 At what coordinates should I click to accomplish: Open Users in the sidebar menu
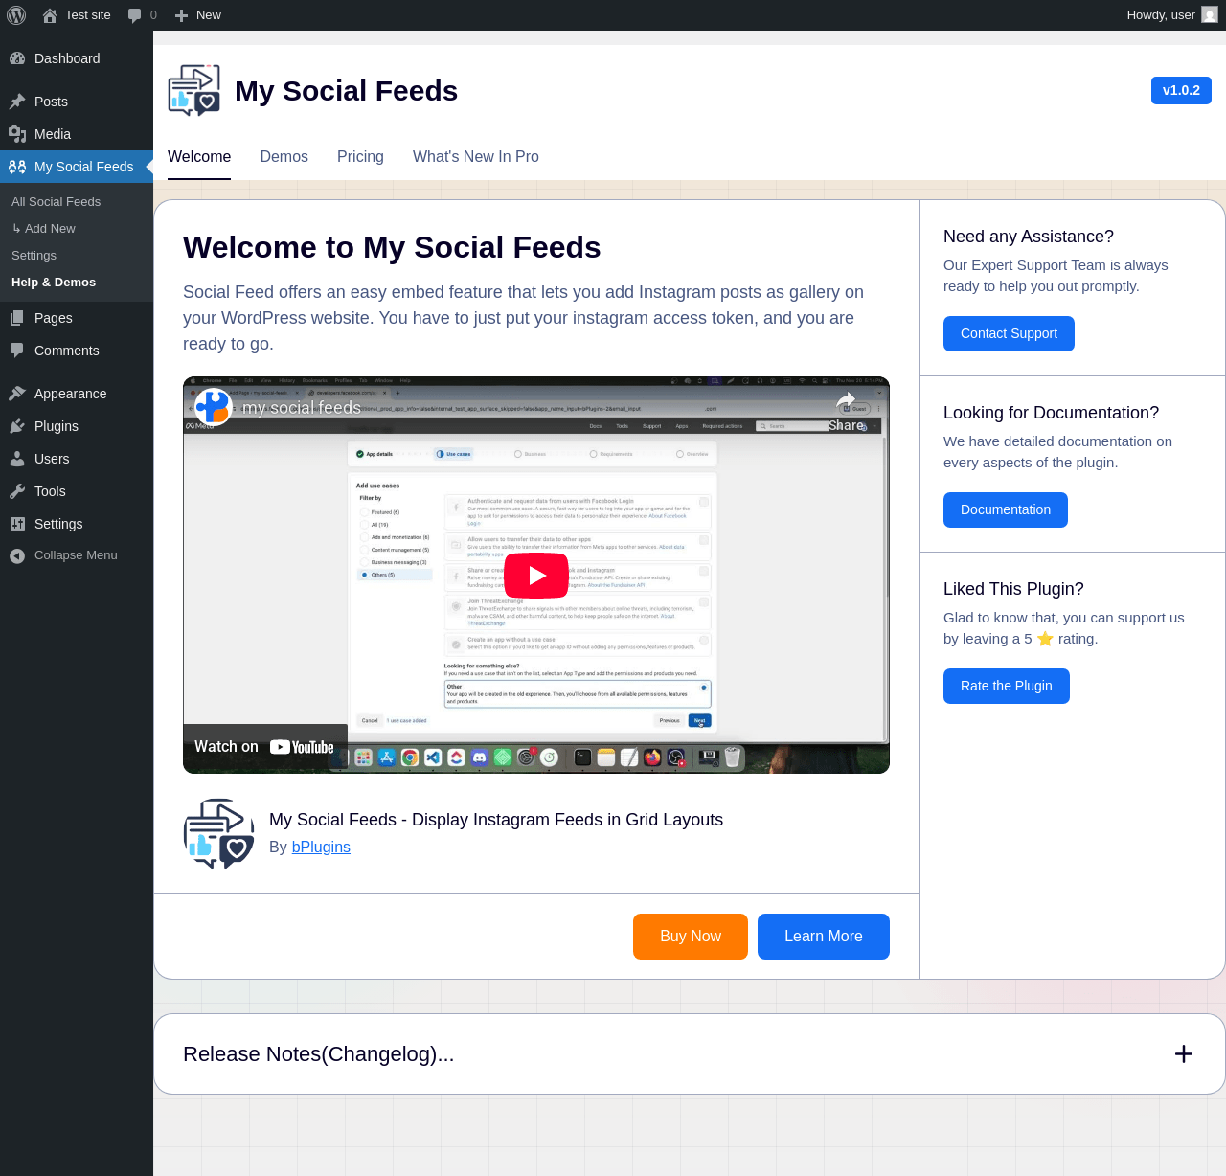[x=52, y=459]
